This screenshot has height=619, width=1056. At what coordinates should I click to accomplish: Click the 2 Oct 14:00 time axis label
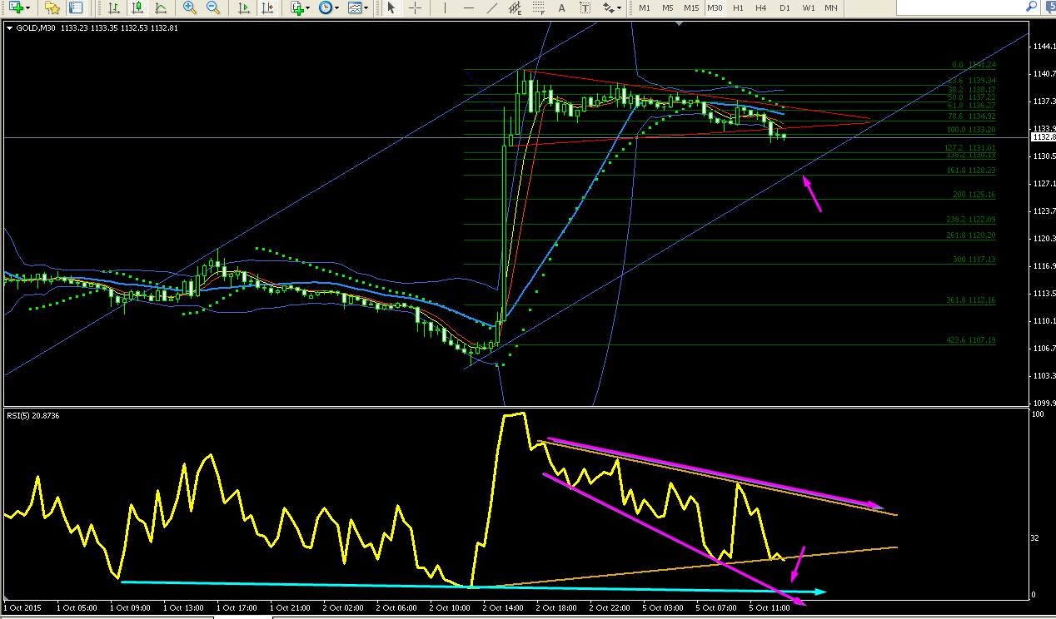point(503,608)
